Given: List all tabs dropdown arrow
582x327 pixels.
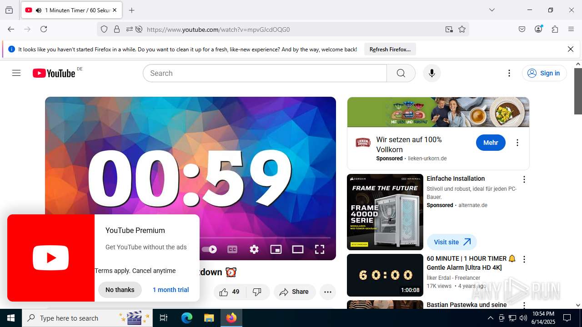Looking at the screenshot, I should (492, 10).
